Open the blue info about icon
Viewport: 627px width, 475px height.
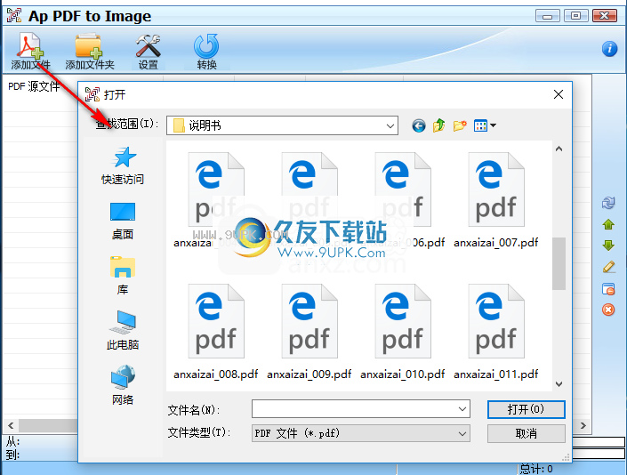(609, 49)
